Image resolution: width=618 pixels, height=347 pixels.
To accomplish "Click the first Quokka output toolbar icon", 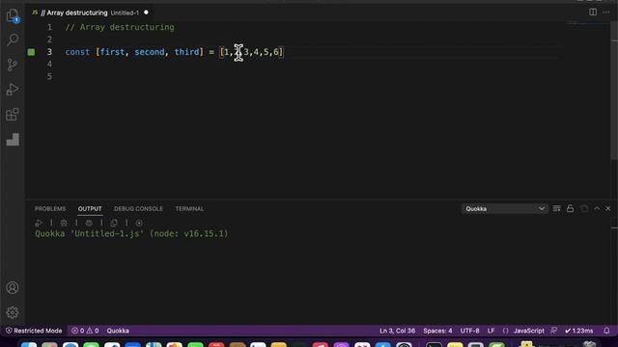I will (39, 223).
